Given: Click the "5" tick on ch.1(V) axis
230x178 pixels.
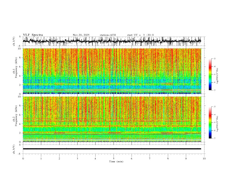Looking at the screenshot, I should tap(20, 37).
